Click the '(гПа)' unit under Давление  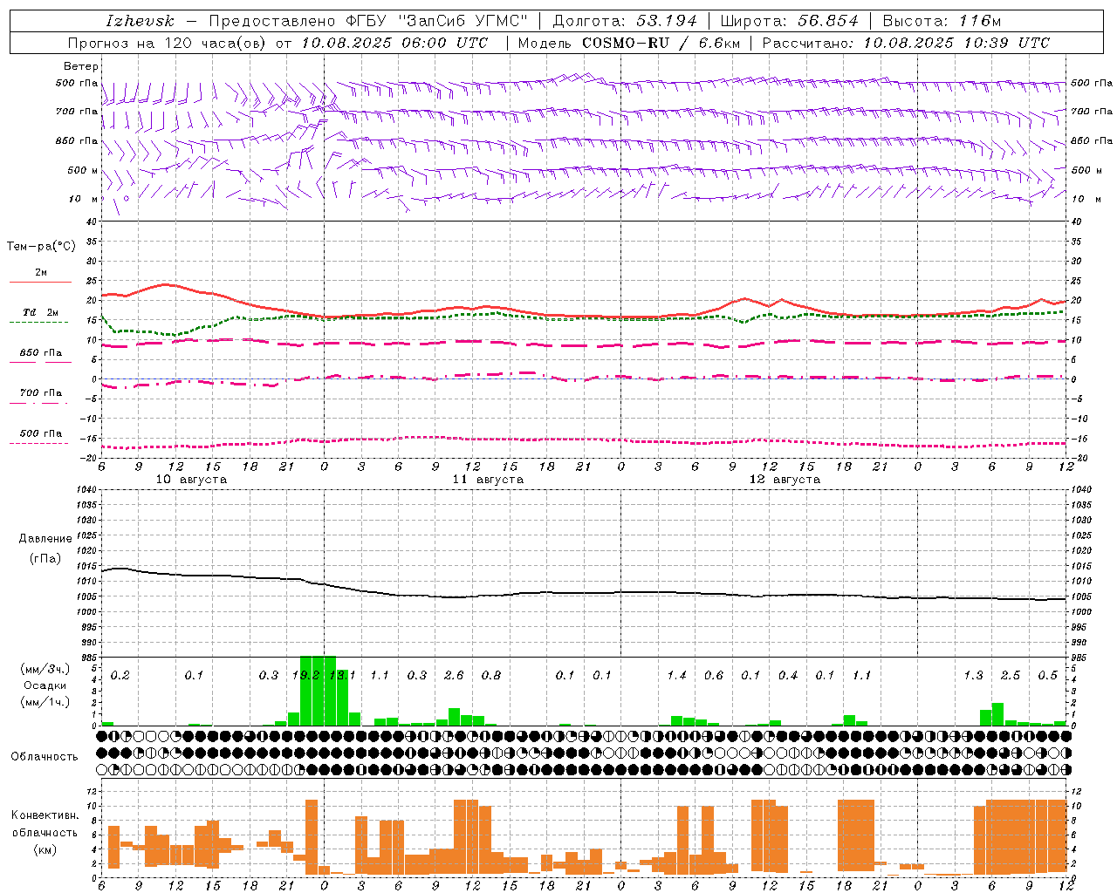[45, 558]
